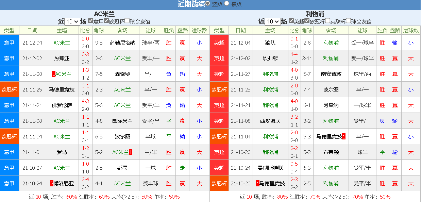Screen dimensions: 422x202
Task: Click the AC米兰 team title heading
Action: coord(104,14)
